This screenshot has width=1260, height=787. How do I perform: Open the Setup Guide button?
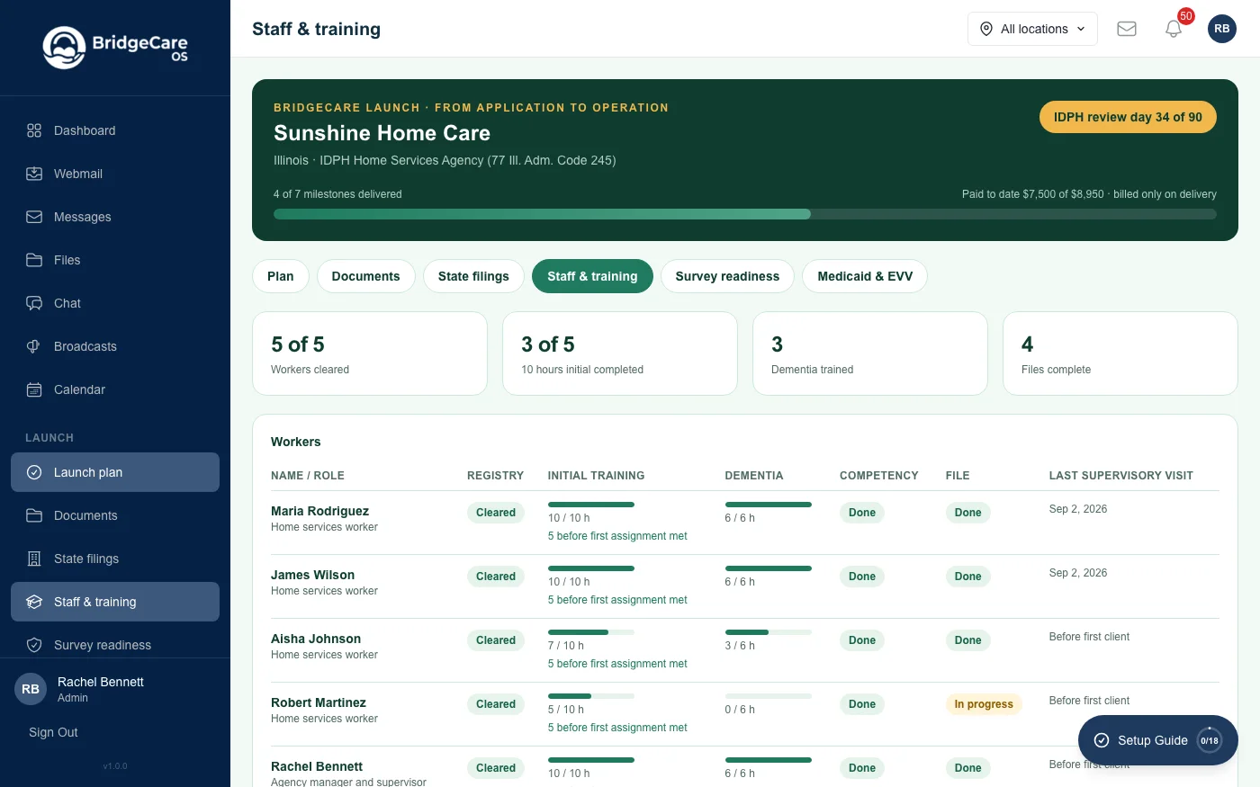(x=1158, y=740)
